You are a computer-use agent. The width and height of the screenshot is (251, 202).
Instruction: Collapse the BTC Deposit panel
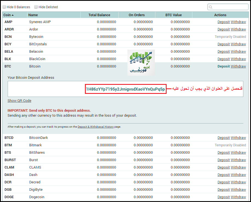coord(224,66)
